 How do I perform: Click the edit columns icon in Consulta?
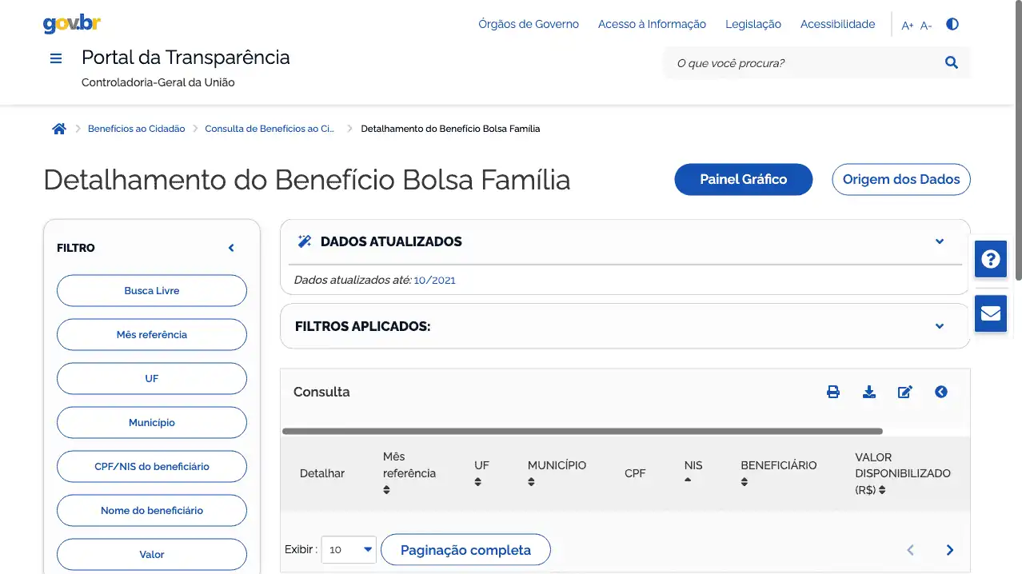click(905, 392)
